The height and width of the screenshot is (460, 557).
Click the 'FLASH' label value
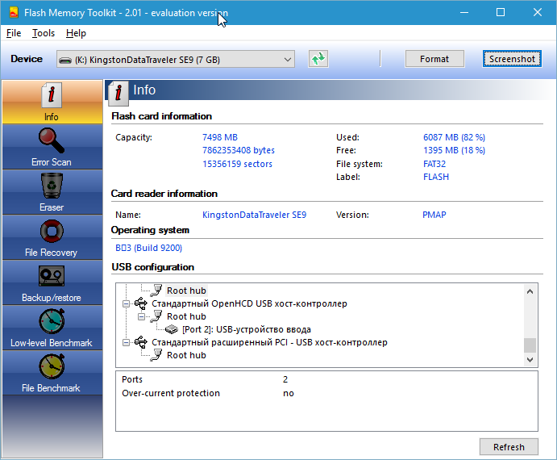[x=436, y=177]
